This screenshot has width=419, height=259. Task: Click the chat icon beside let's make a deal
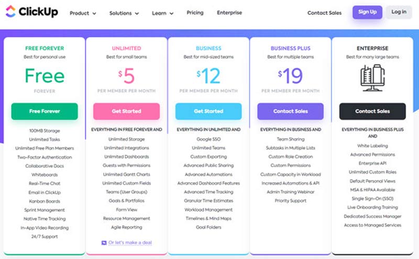[104, 243]
